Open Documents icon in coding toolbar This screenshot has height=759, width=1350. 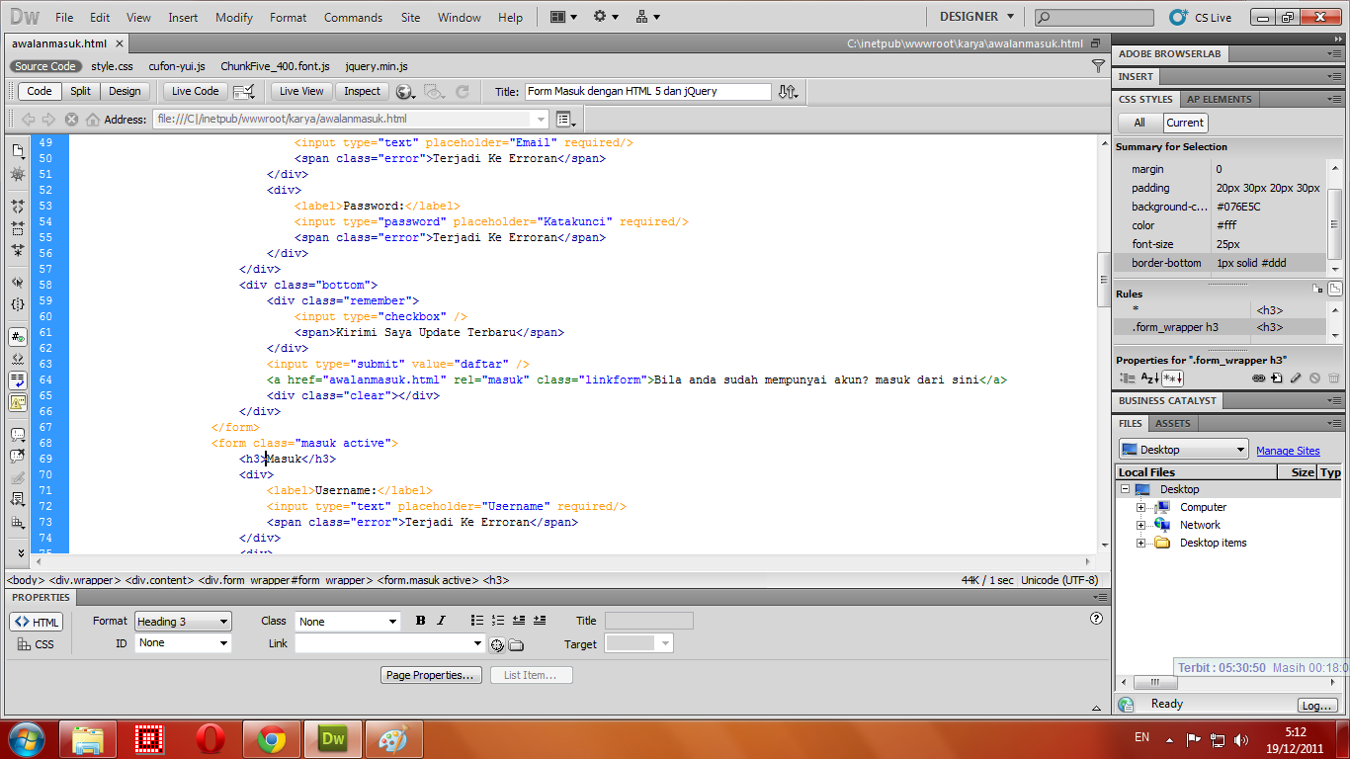coord(17,150)
